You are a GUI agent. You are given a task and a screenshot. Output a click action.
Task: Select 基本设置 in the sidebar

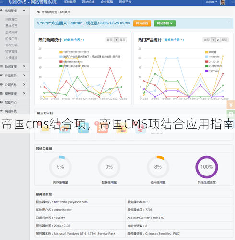(x=12, y=26)
